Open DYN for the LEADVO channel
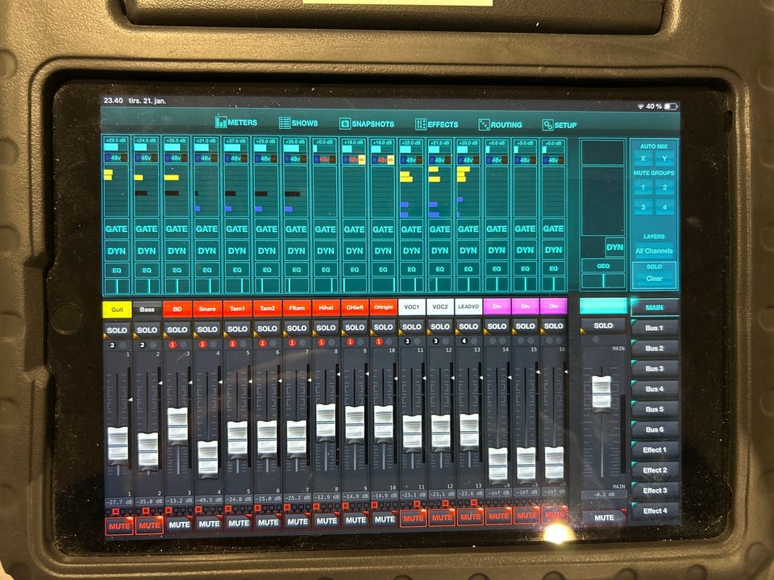The image size is (774, 580). [468, 251]
